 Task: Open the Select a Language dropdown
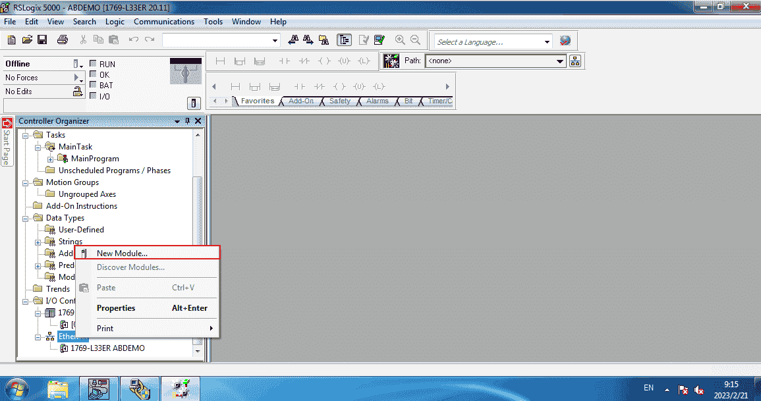[547, 42]
